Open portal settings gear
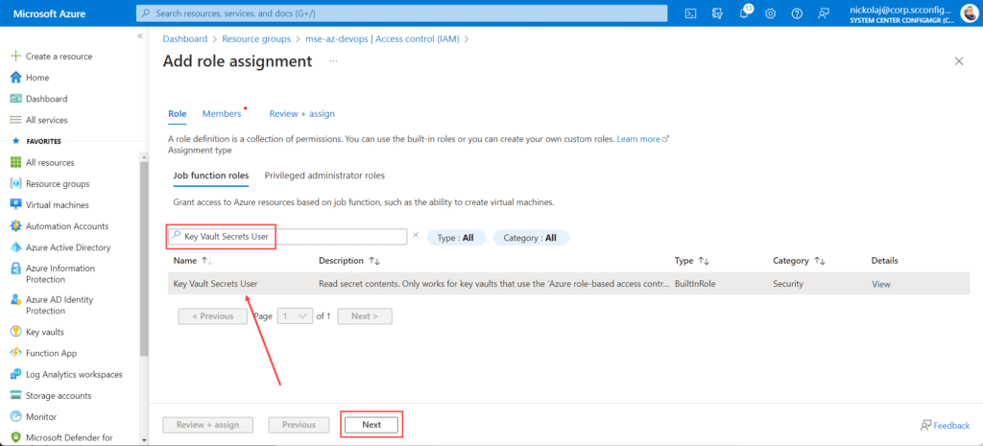The width and height of the screenshot is (983, 446). (x=771, y=13)
